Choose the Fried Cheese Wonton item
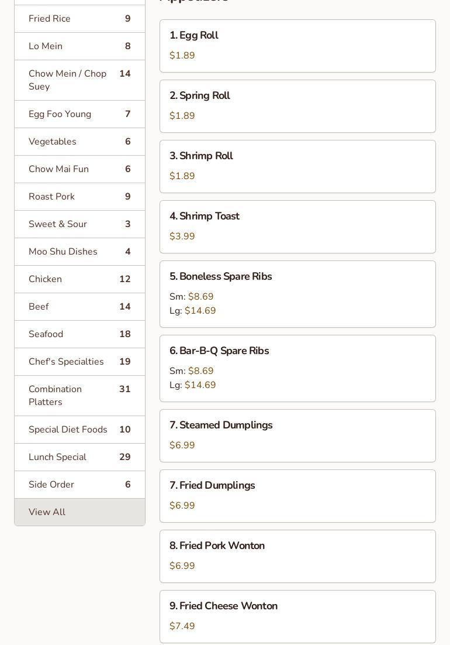Screen dimensions: 450x645 [x=297, y=616]
